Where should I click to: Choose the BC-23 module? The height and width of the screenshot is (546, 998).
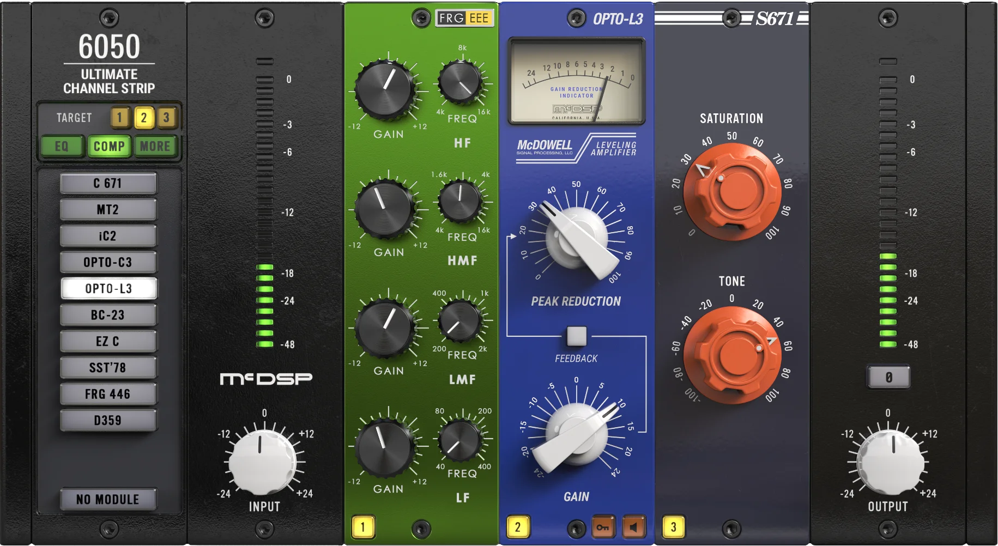(108, 315)
